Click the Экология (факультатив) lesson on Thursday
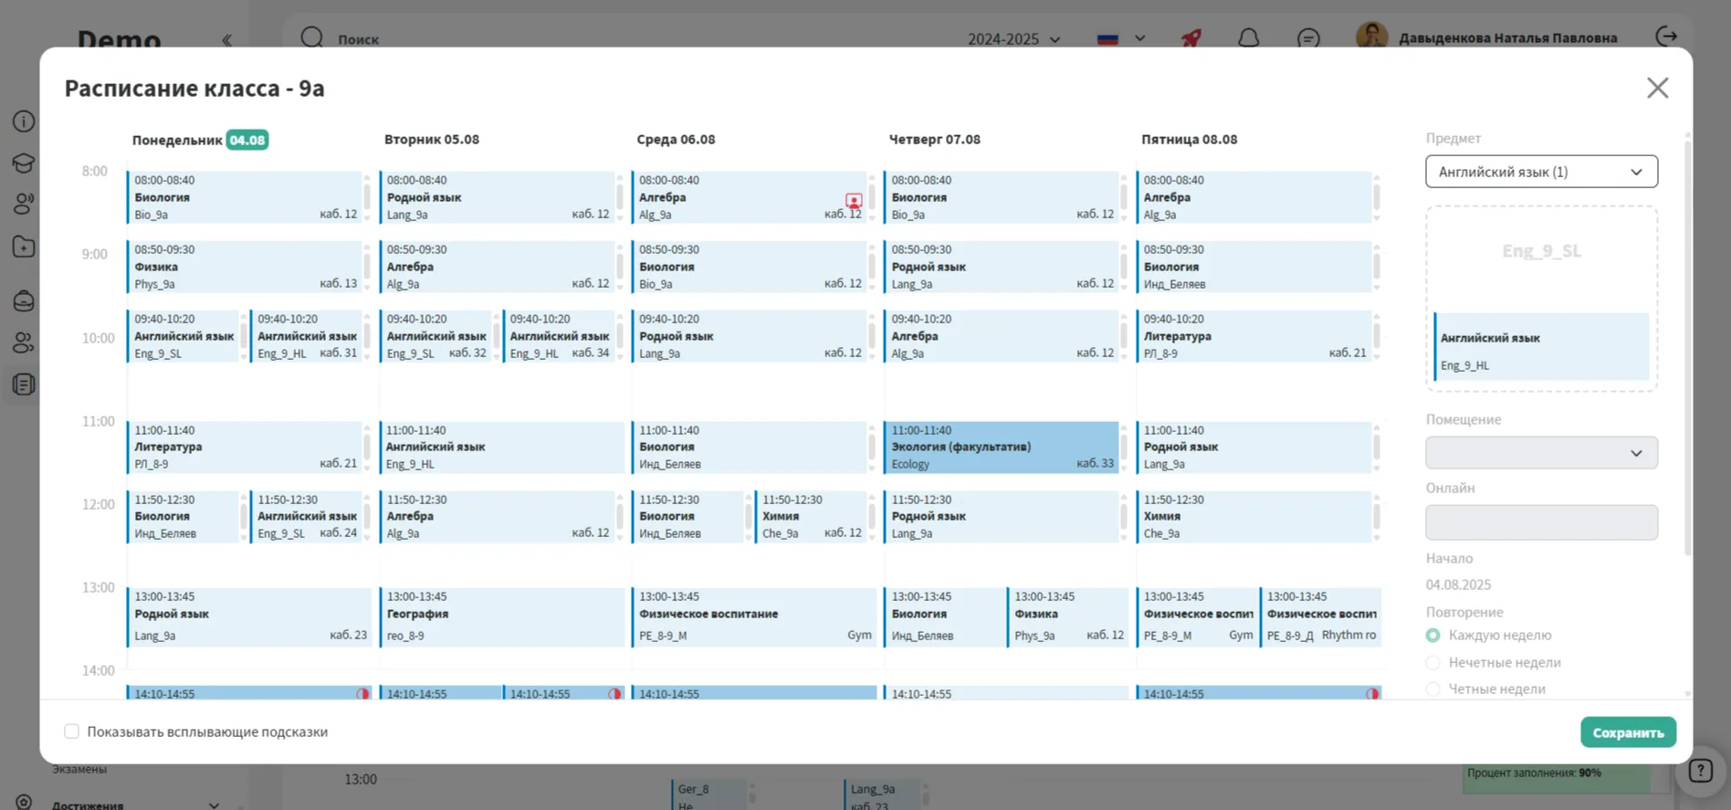 pos(1001,447)
